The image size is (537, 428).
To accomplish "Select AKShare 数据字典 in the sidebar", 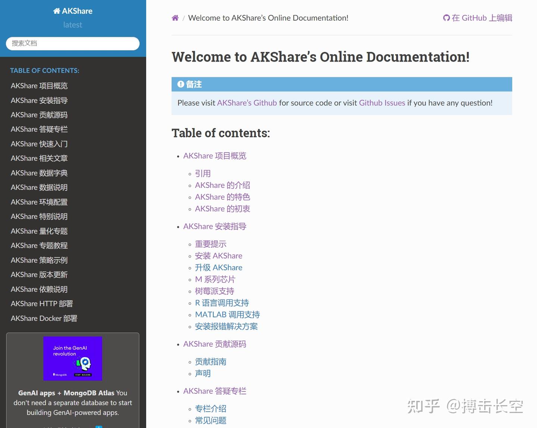I will [39, 173].
